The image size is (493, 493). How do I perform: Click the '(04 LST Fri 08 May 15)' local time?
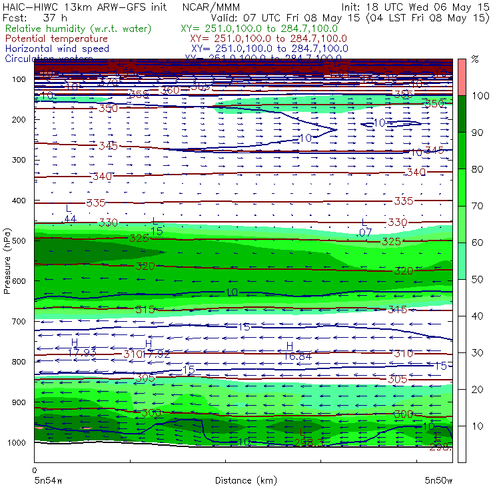pos(428,17)
